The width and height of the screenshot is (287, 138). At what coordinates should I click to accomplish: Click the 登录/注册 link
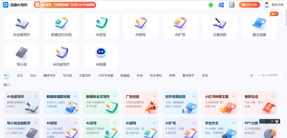pos(277,5)
